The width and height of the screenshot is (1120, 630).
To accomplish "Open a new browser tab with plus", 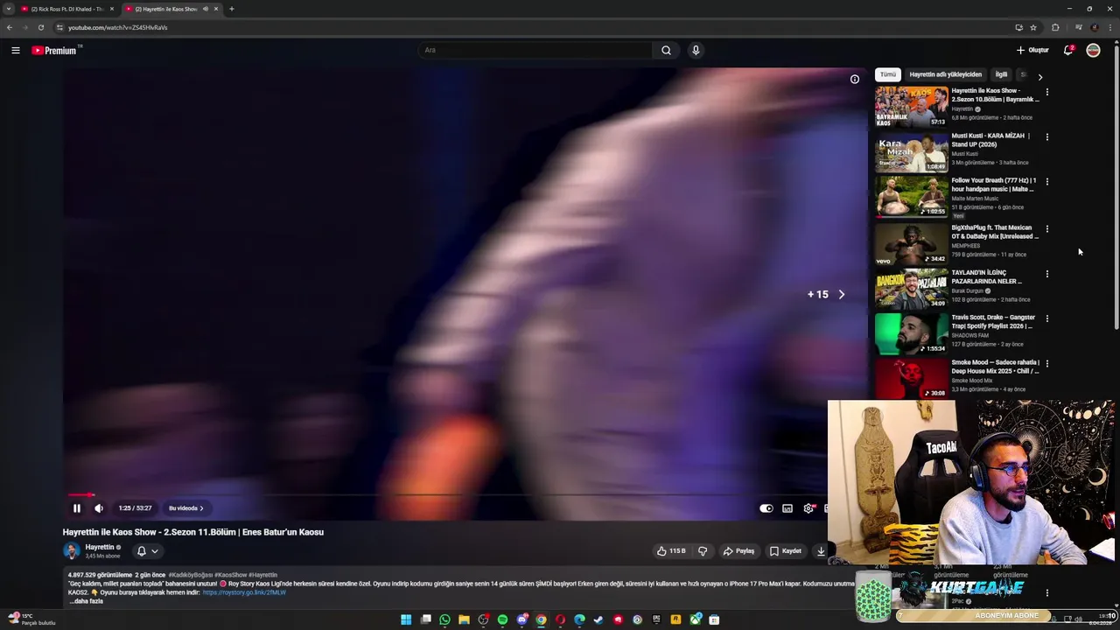I will coord(232,9).
